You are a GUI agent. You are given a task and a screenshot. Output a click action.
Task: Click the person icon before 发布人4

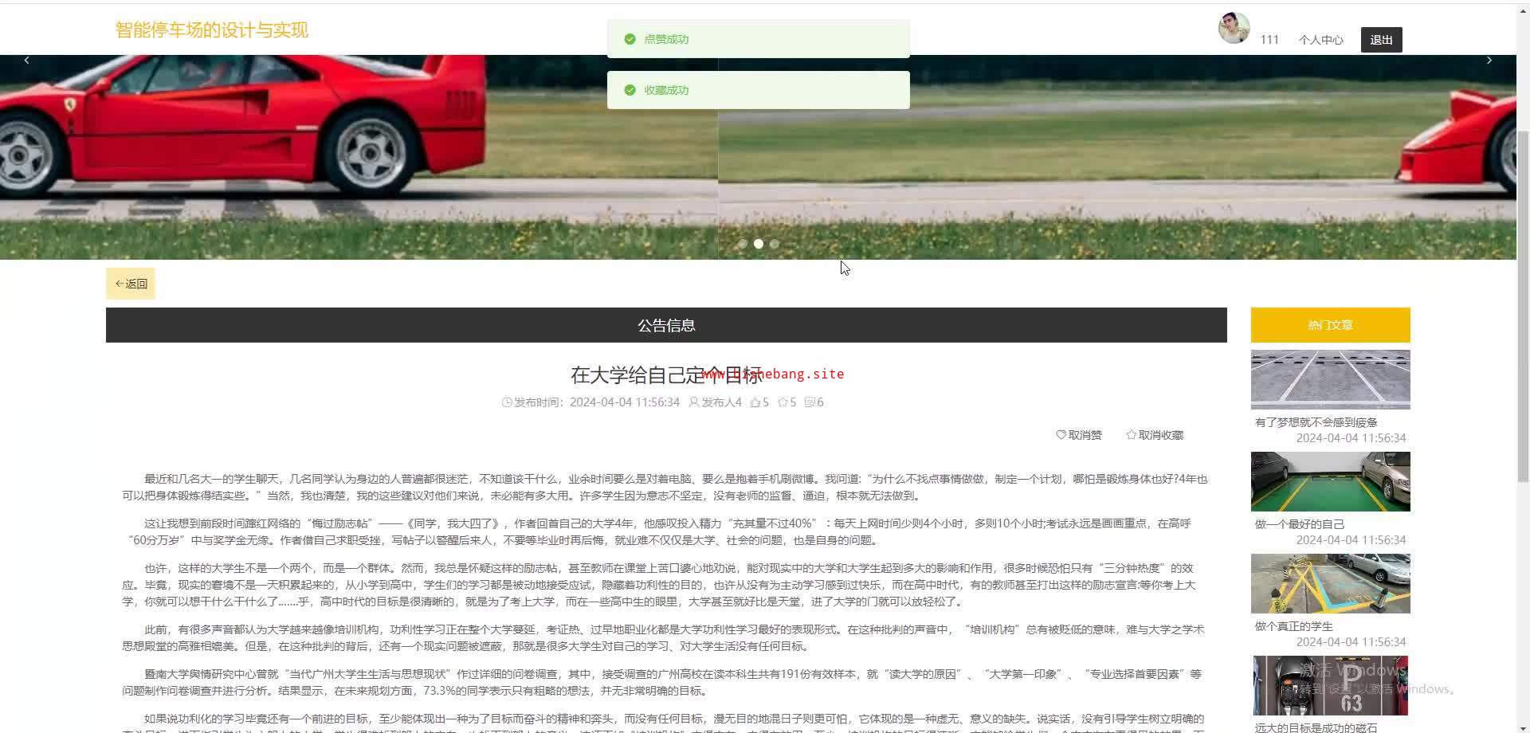[694, 402]
